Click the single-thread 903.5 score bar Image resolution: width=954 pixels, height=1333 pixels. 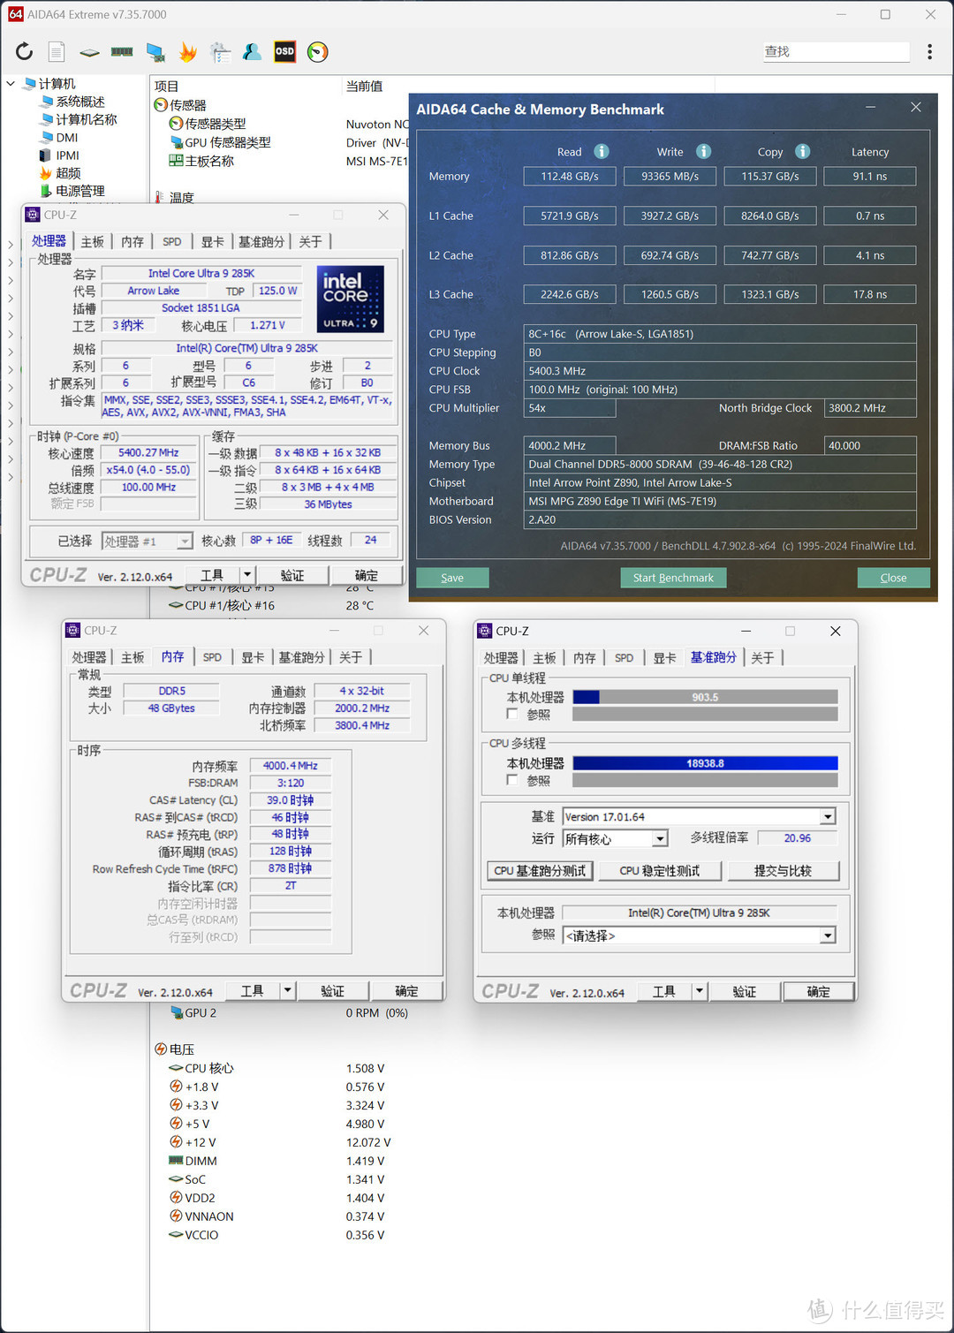[x=705, y=697]
